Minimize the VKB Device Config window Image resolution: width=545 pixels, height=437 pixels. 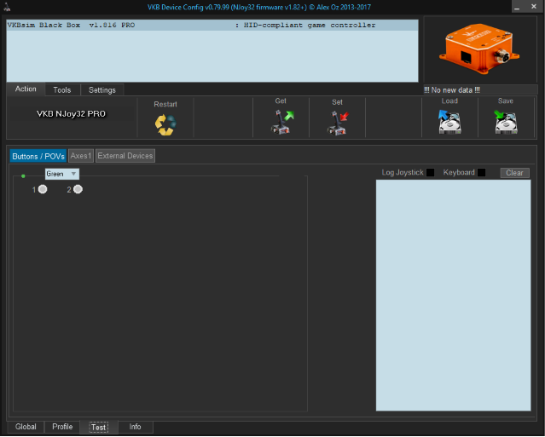[517, 7]
